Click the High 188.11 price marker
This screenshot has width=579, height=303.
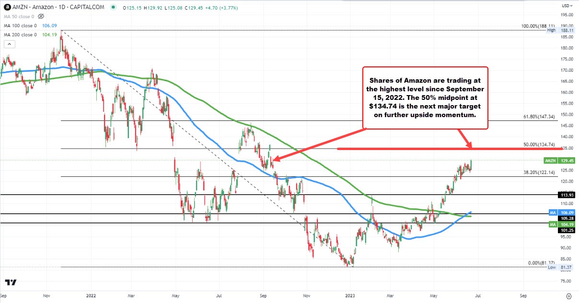[x=559, y=30]
